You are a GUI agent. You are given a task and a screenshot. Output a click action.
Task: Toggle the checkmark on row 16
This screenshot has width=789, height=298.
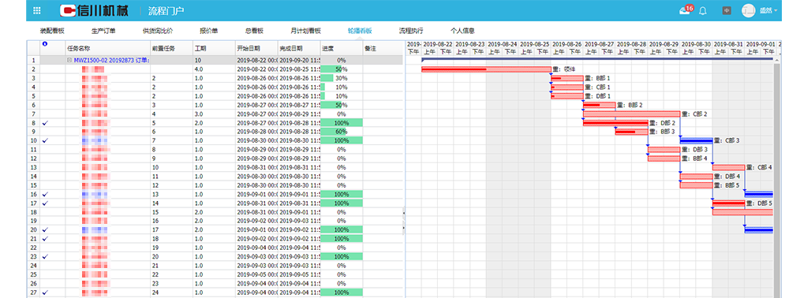(x=46, y=194)
